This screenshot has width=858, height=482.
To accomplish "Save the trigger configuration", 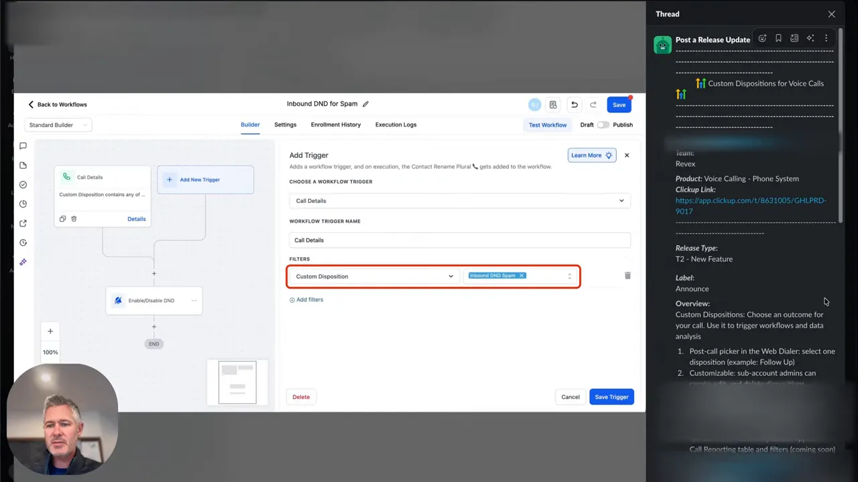I will 611,396.
